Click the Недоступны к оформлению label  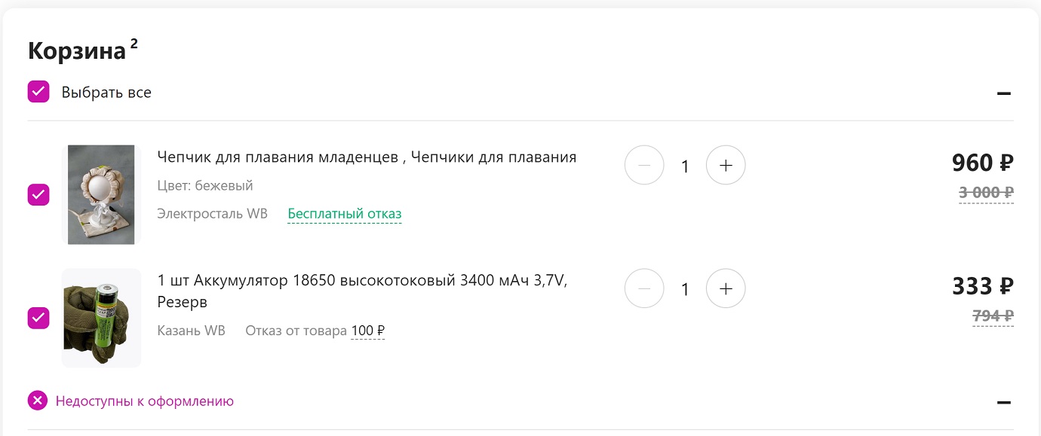(145, 401)
